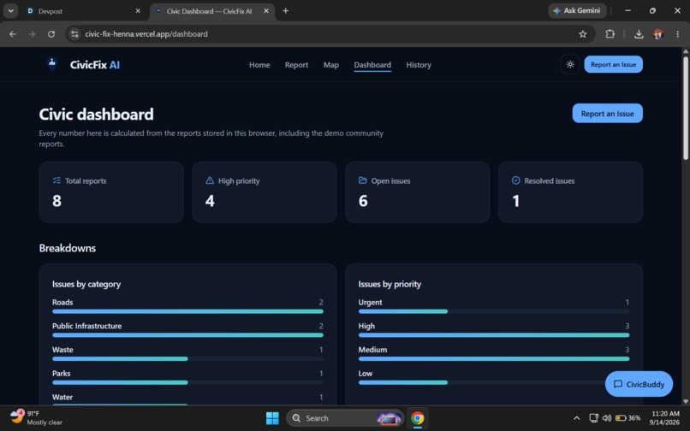The image size is (690, 431).
Task: Open the clock showing 11:20 AM
Action: [664, 418]
